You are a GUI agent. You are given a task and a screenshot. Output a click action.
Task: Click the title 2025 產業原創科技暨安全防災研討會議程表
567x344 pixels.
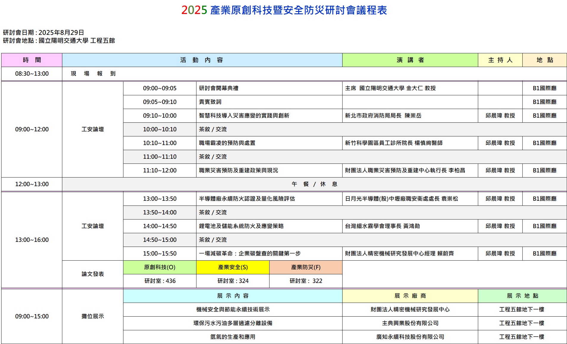tap(284, 10)
